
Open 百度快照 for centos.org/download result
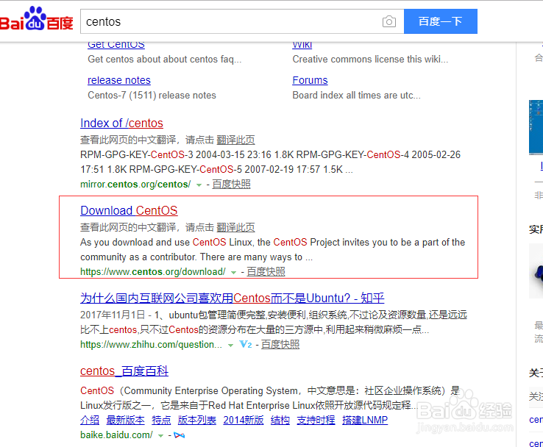point(266,272)
